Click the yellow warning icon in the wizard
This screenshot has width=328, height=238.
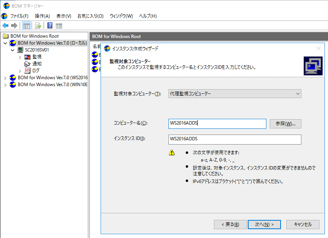(x=172, y=153)
